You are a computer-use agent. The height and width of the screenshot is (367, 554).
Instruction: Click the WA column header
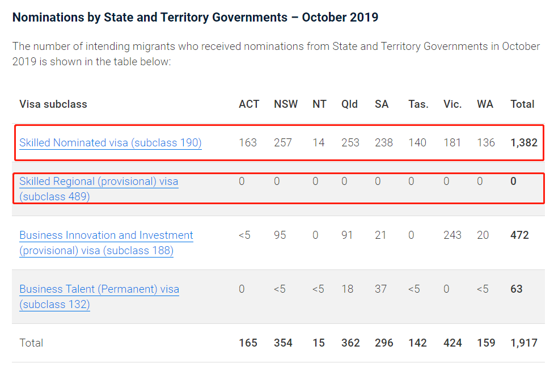tap(485, 104)
